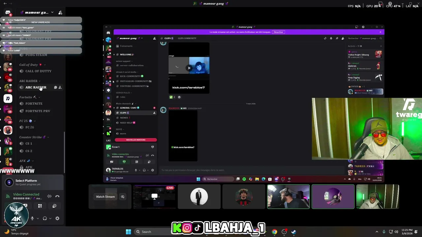Screen dimensions: 422x237
Task: Join NEED HELP voice channel in shared screen
Action: (x=127, y=123)
